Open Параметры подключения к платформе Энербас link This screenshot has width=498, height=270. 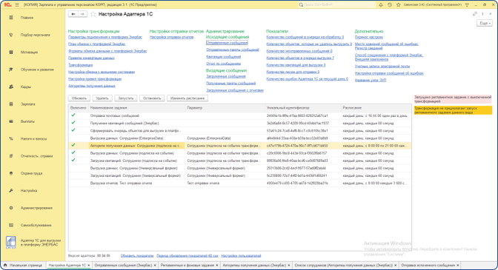105,37
